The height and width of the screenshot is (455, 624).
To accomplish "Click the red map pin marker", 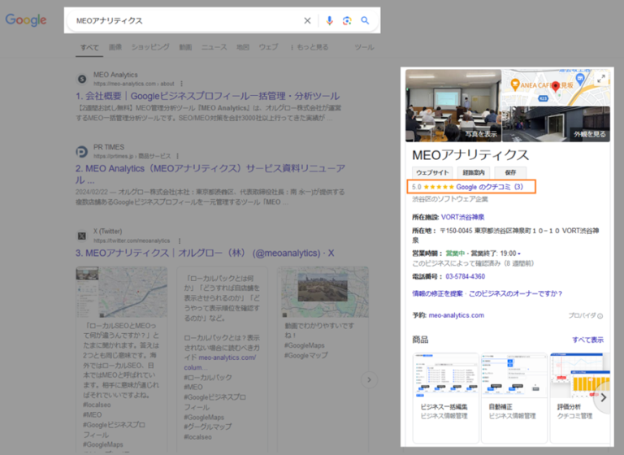I will (x=556, y=86).
